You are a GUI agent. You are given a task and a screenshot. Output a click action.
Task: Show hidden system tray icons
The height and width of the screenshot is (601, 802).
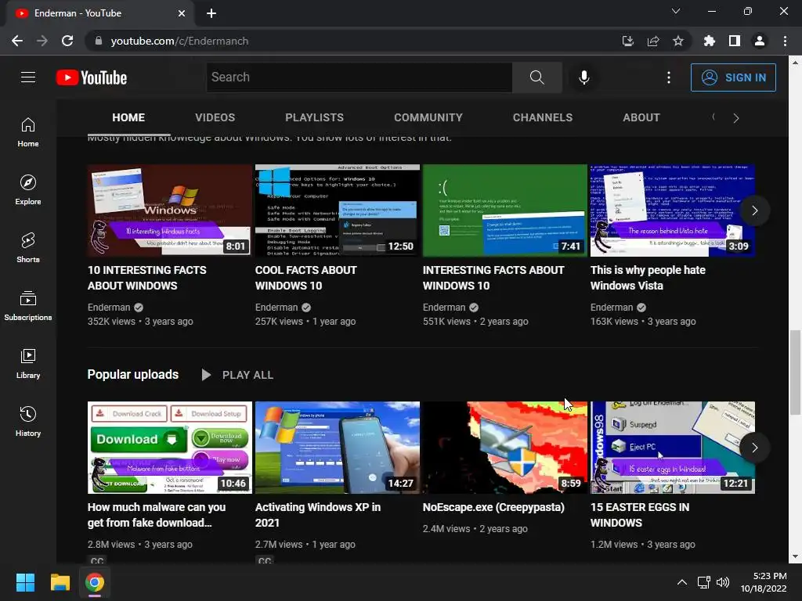coord(682,582)
